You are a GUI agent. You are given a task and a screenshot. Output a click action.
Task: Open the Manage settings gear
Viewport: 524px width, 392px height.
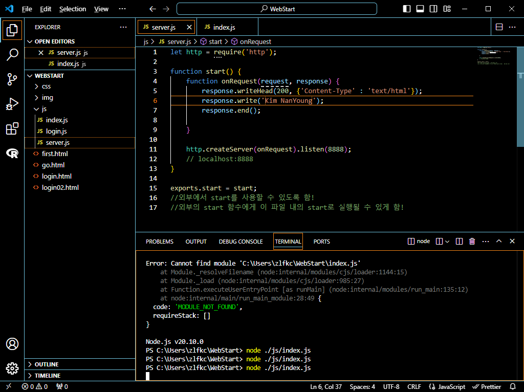[x=12, y=368]
